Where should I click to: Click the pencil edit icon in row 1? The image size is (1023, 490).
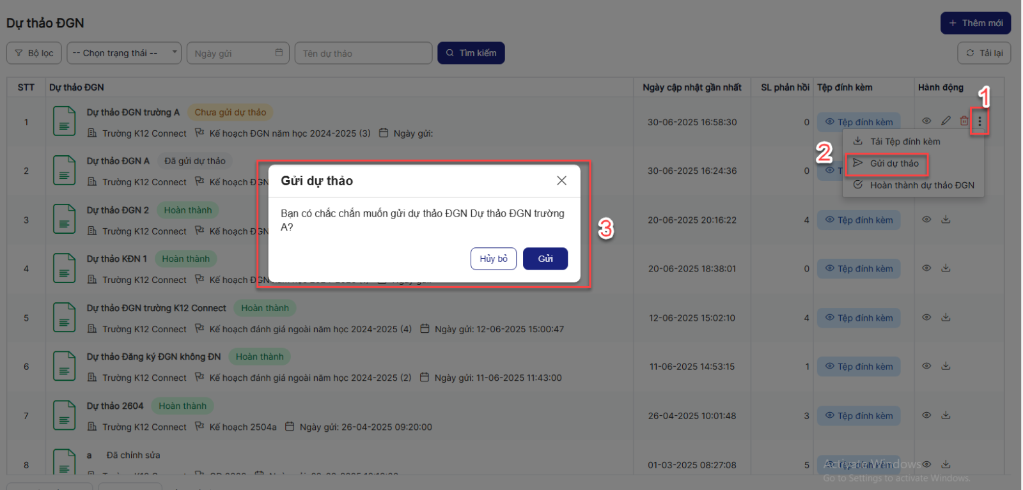click(946, 121)
